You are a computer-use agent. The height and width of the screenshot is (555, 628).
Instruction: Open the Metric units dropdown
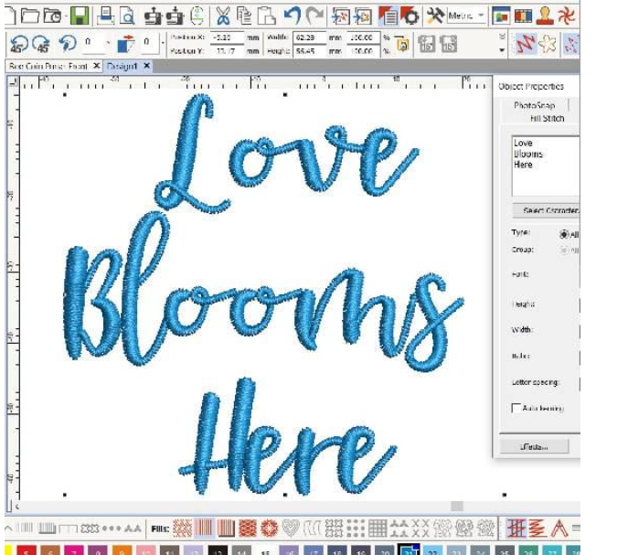[x=481, y=16]
